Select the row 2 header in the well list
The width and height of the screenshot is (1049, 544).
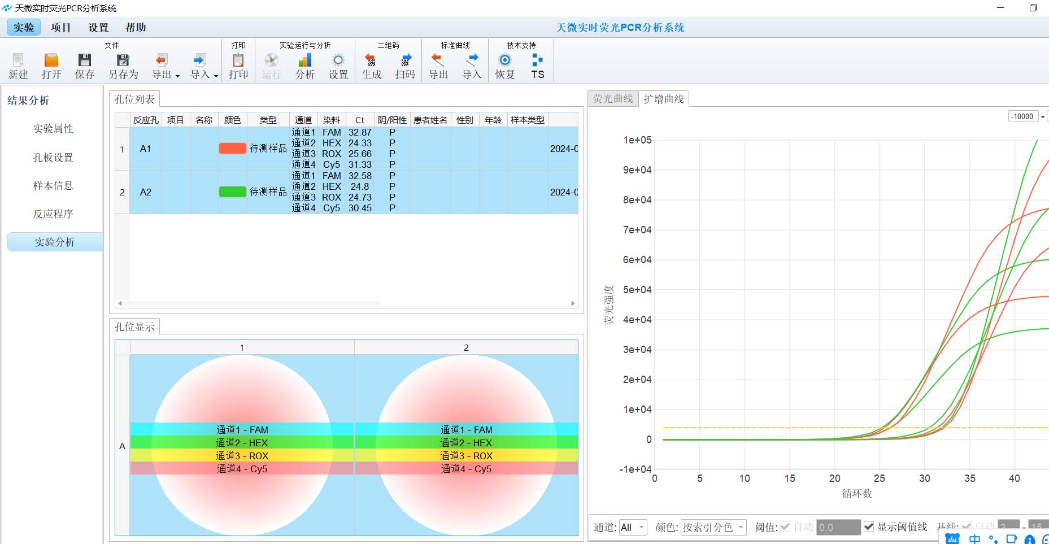coord(122,192)
